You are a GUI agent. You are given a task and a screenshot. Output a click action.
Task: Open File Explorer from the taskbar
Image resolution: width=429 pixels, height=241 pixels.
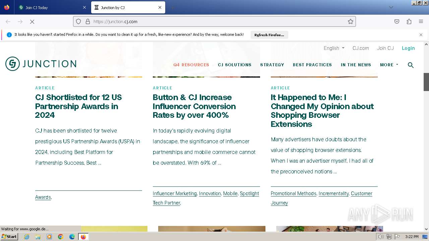click(x=38, y=237)
